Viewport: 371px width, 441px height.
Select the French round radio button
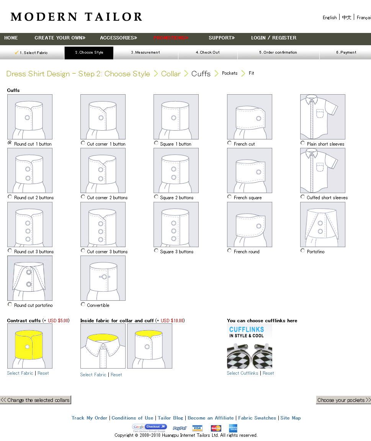(x=229, y=251)
